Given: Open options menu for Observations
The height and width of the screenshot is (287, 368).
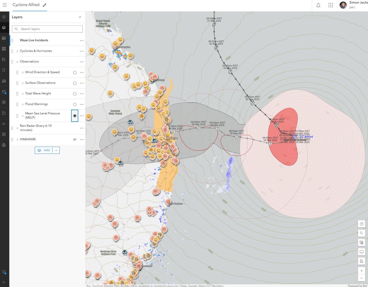Looking at the screenshot, I should point(82,62).
